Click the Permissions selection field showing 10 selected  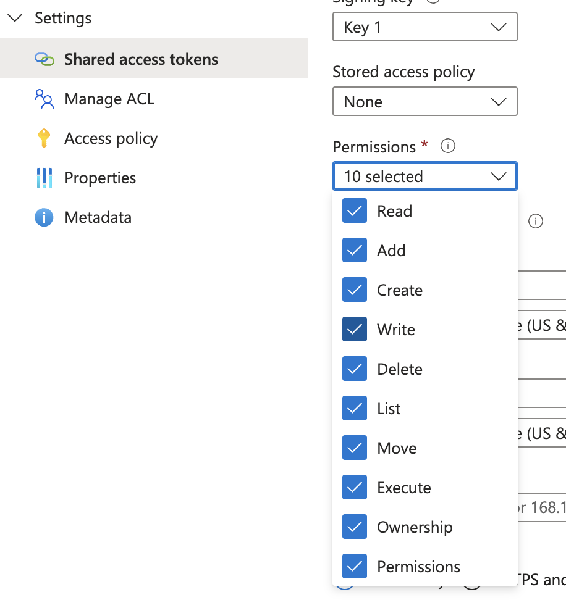click(425, 176)
